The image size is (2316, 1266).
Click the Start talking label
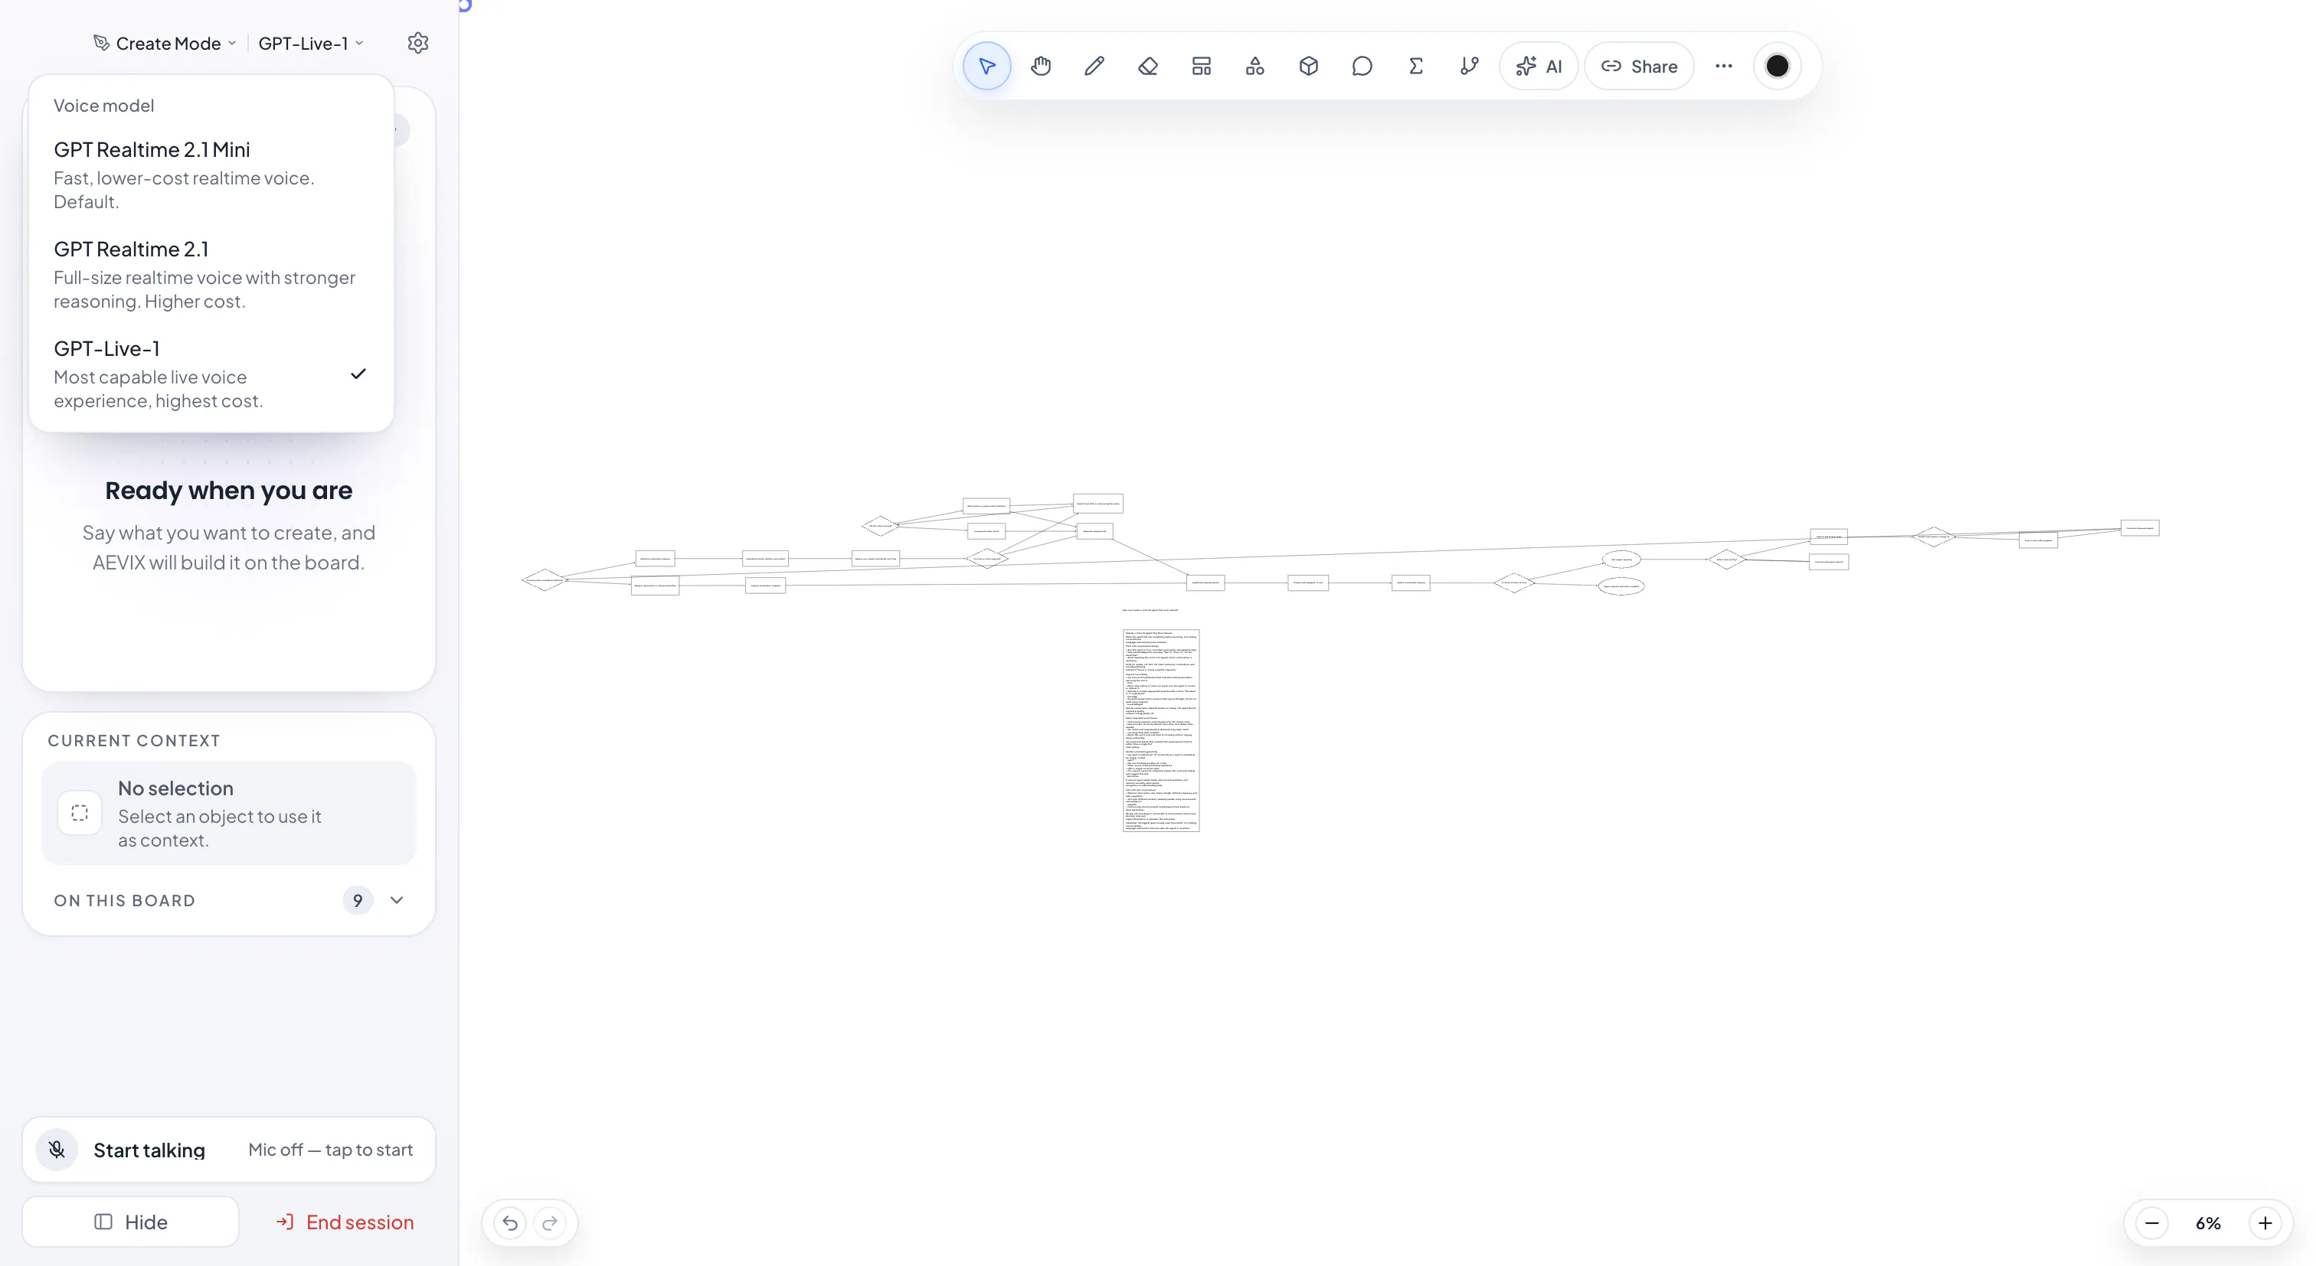(x=149, y=1150)
